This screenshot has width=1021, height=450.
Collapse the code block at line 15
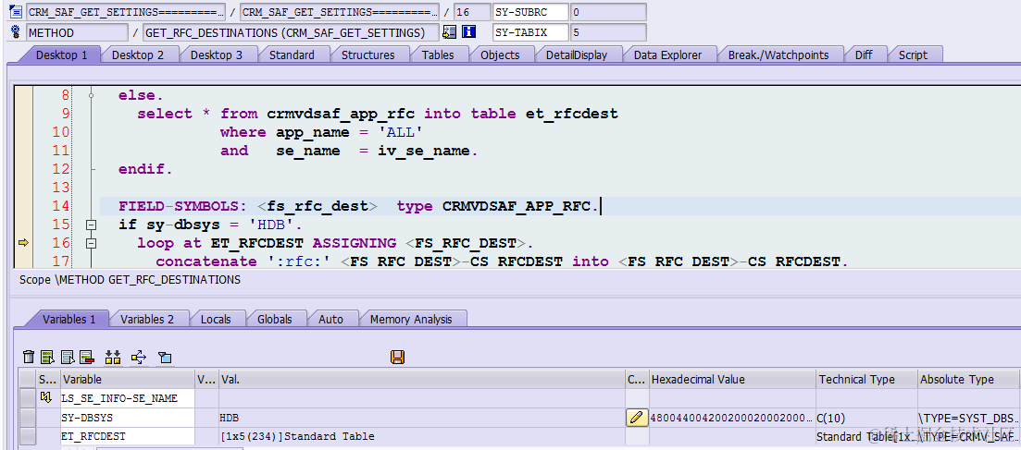click(x=91, y=225)
